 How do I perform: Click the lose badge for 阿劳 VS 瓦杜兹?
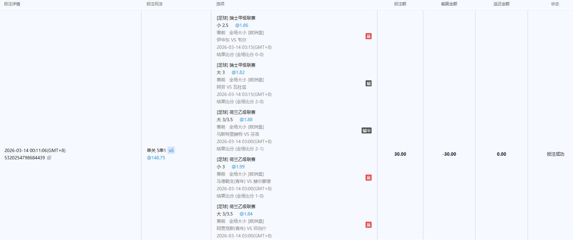(368, 84)
